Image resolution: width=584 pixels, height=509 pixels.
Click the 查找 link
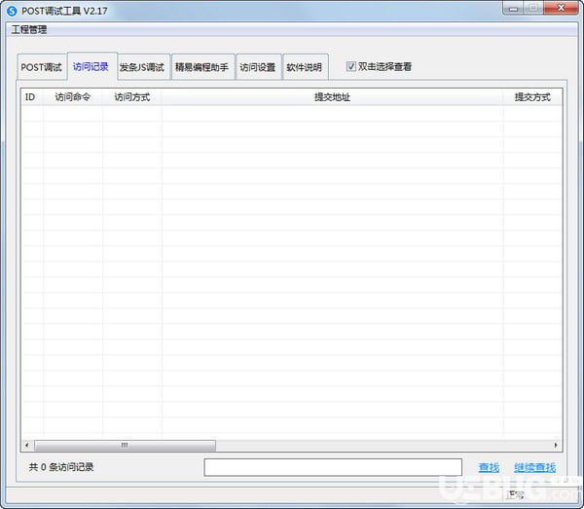[x=489, y=467]
